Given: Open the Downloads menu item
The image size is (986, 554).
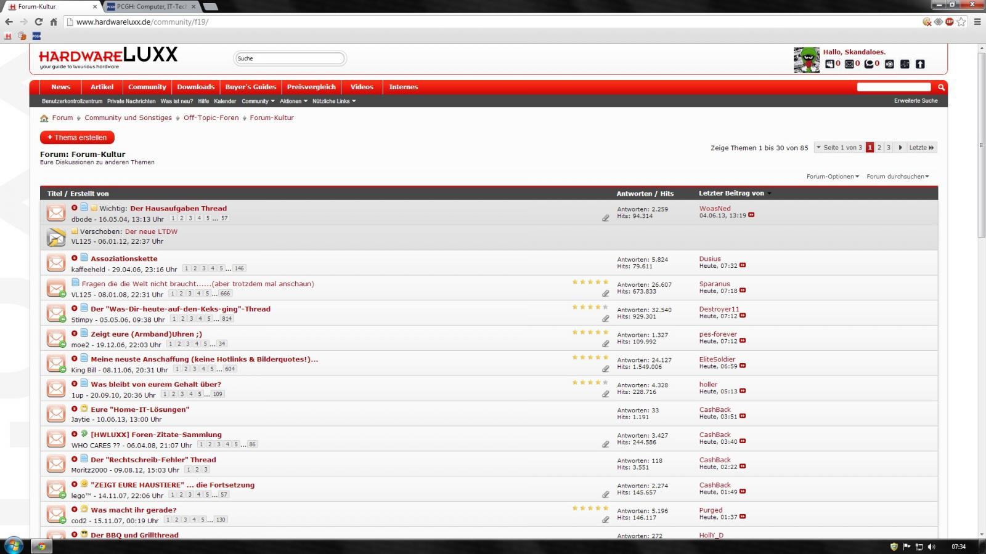Looking at the screenshot, I should (196, 87).
